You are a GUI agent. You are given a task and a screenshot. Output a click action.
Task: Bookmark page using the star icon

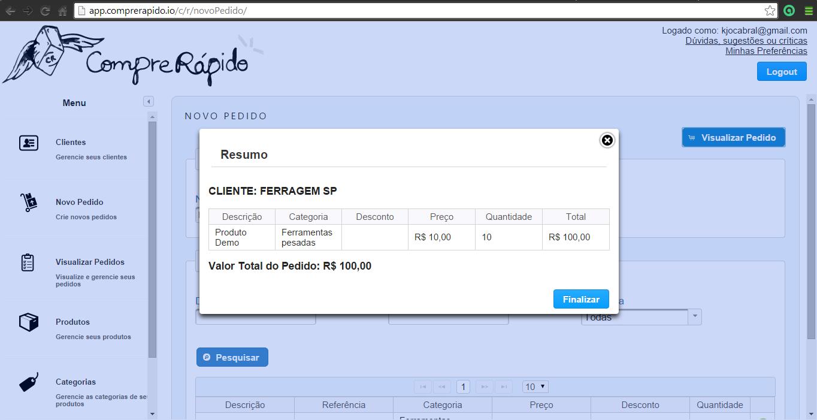(770, 11)
